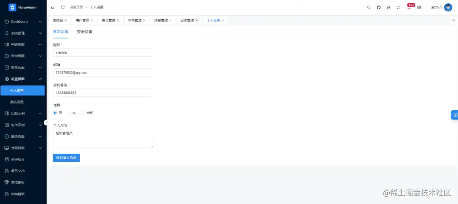Click the 列表页面 table icon
This screenshot has width=458, height=204.
(x=7, y=44)
